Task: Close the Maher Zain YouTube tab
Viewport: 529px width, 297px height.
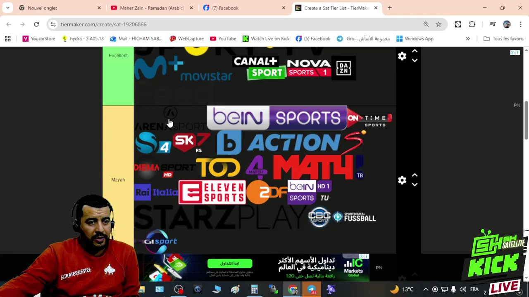Action: point(191,8)
